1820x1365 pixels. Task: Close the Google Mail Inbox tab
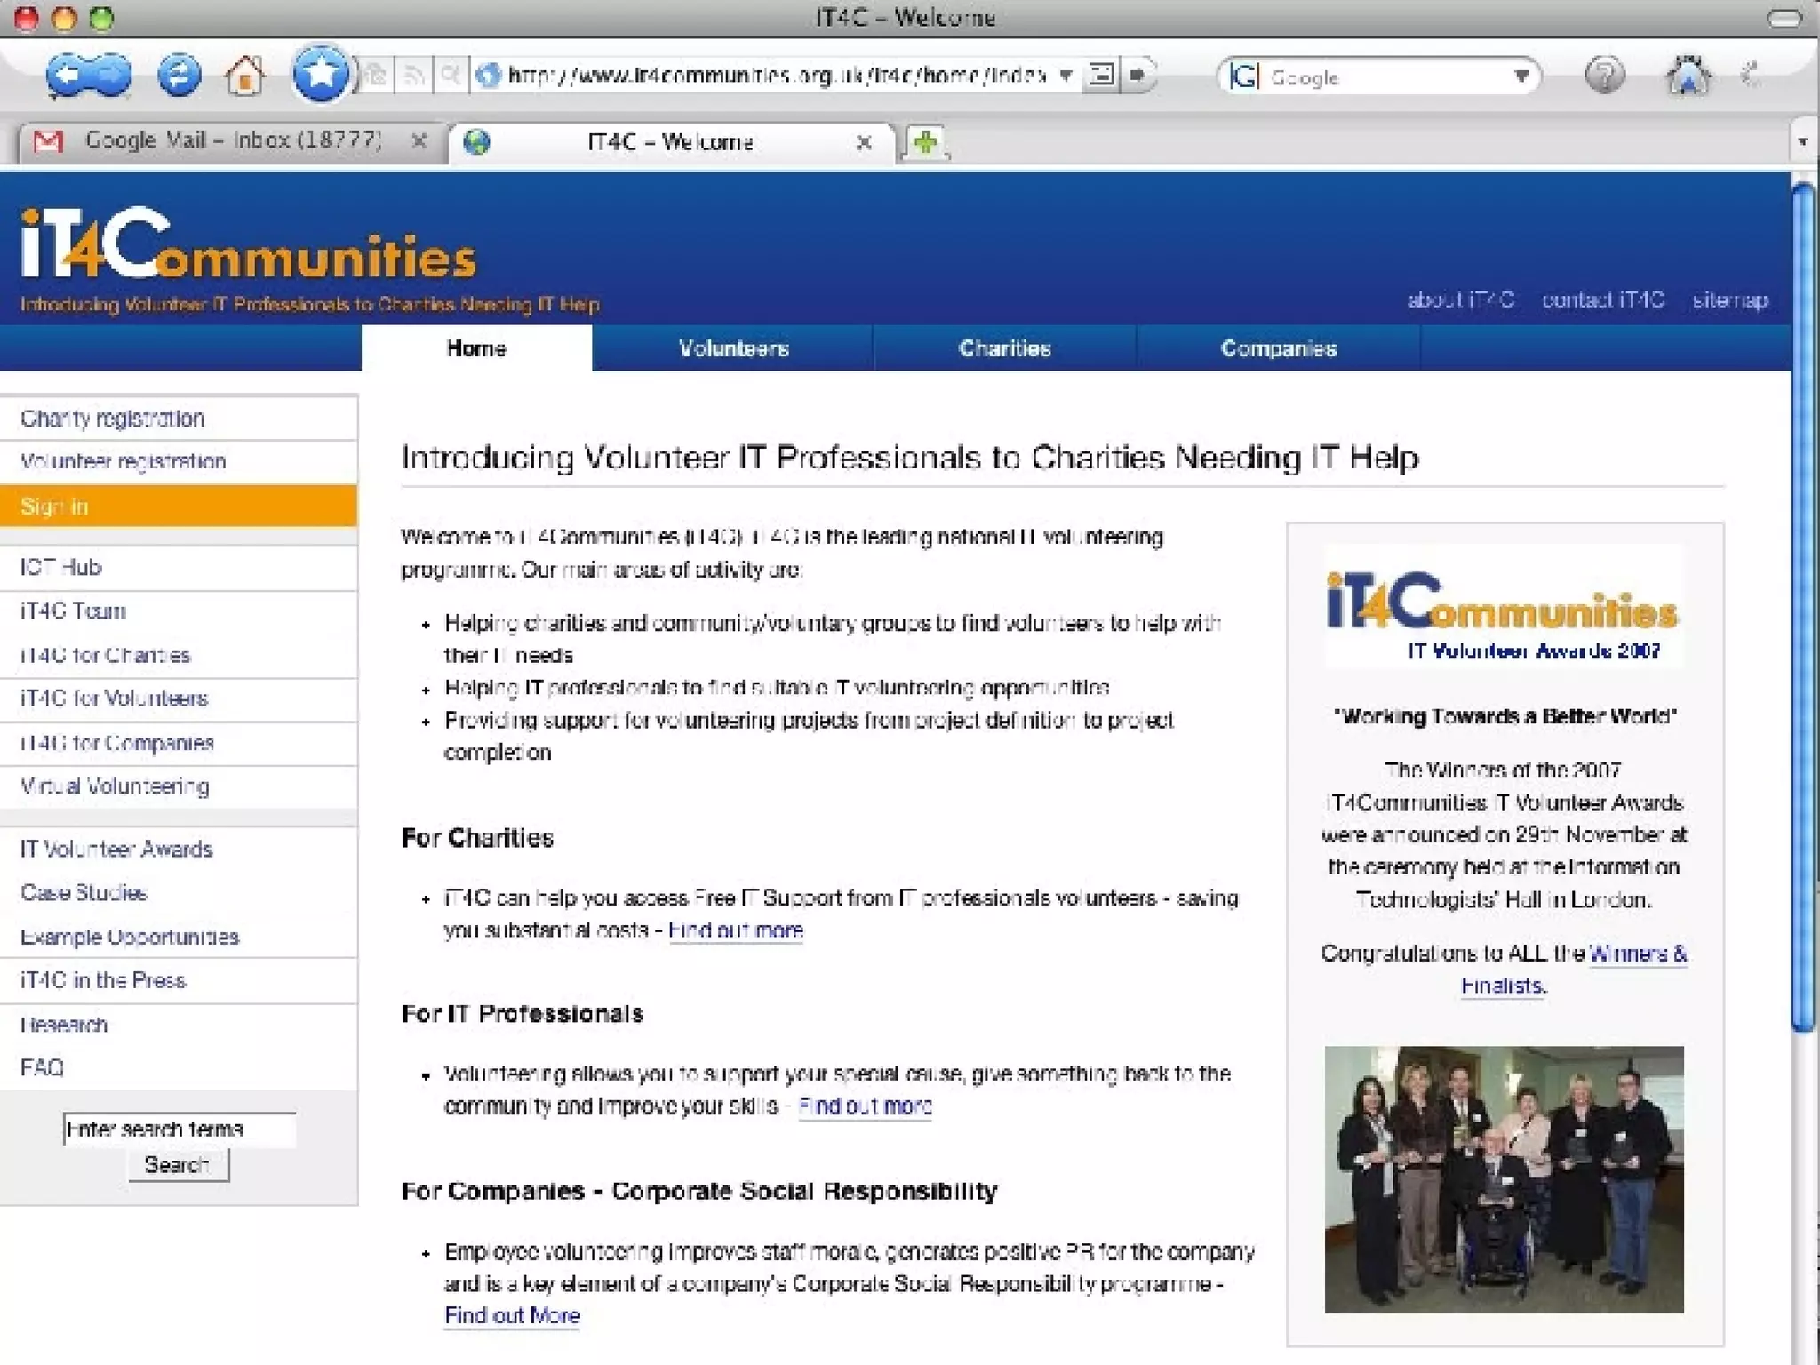(419, 140)
